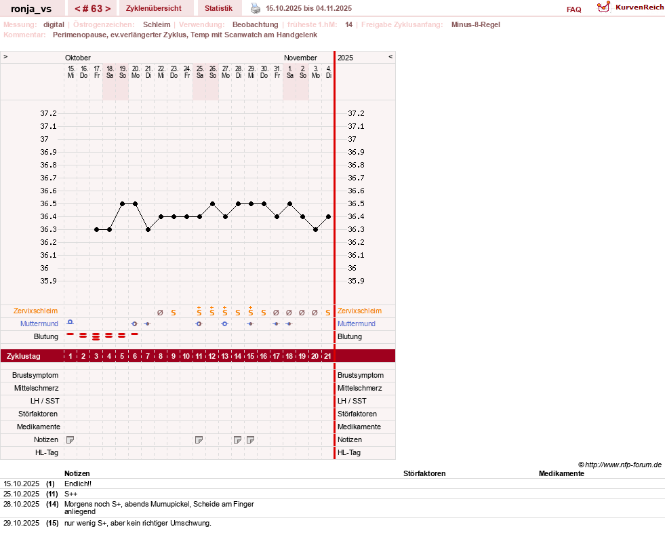Click the mucus symbol on cycle day 17
Screen dimensions: 665x550
coord(276,313)
